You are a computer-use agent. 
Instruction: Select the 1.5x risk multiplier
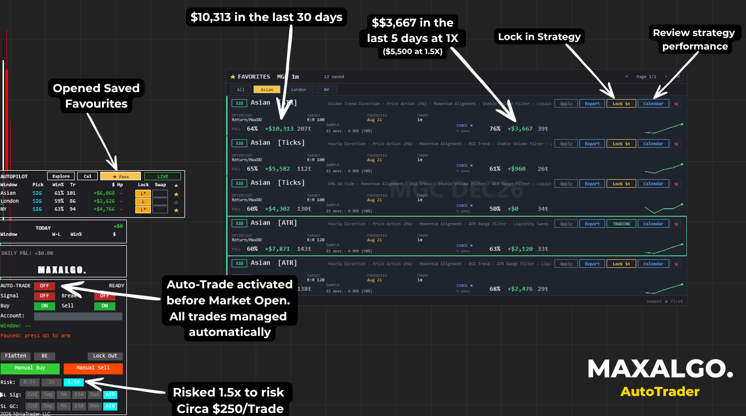[74, 382]
